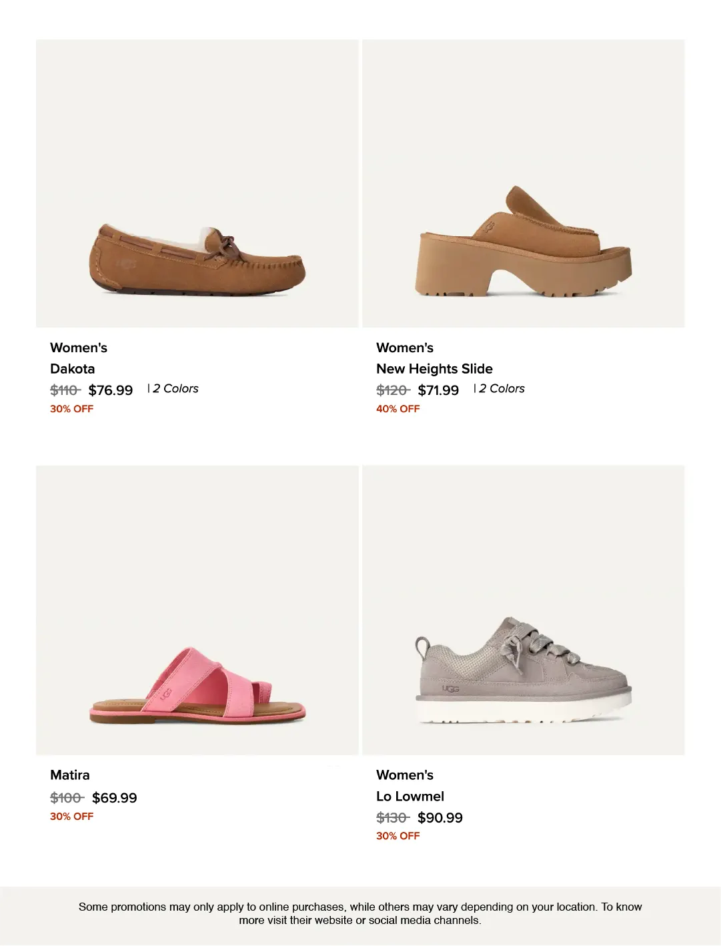The image size is (721, 946).
Task: Click the New Heights Slide title
Action: (x=434, y=369)
